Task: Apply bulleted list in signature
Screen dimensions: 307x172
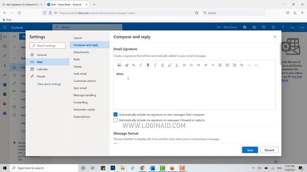Action: coord(184,65)
